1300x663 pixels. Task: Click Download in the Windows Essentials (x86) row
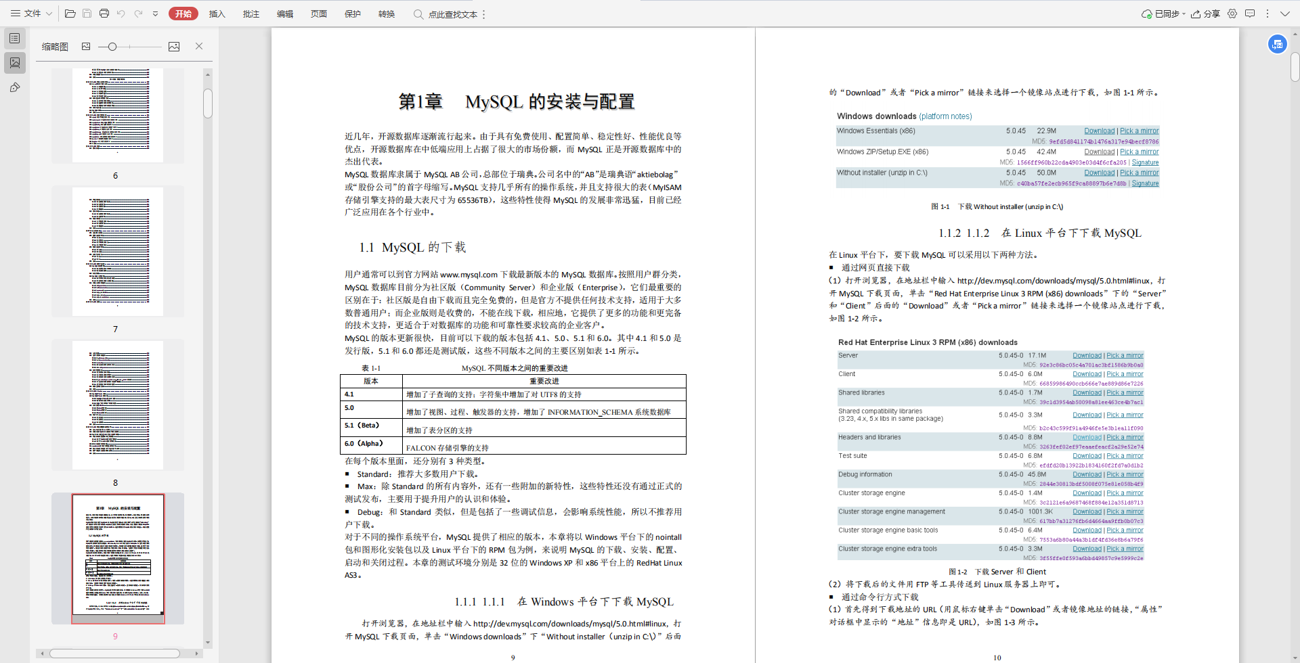1100,131
